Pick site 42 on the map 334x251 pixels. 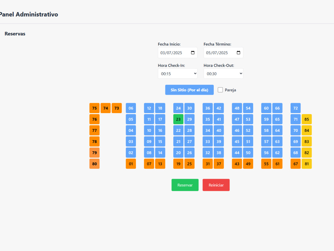pyautogui.click(x=219, y=108)
